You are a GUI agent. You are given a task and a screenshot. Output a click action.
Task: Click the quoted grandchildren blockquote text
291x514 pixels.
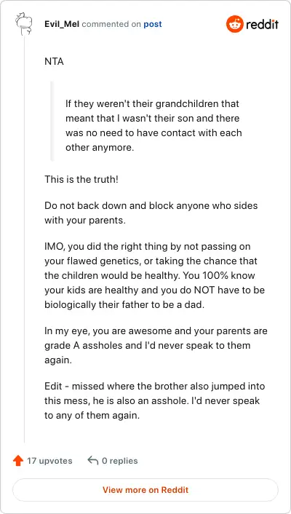154,125
